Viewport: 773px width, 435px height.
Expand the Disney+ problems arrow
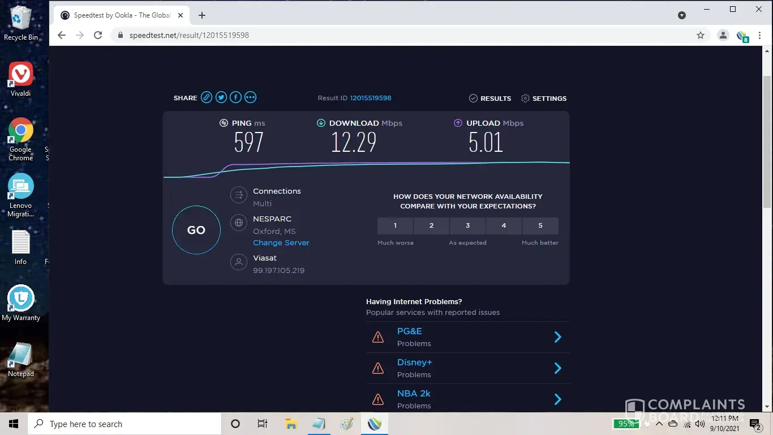557,368
